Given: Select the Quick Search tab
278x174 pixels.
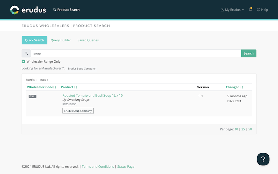Looking at the screenshot, I should (35, 40).
